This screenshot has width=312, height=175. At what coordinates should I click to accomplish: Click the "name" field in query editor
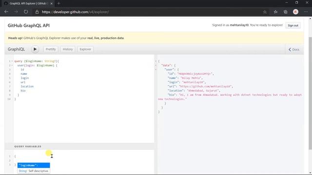click(x=24, y=74)
